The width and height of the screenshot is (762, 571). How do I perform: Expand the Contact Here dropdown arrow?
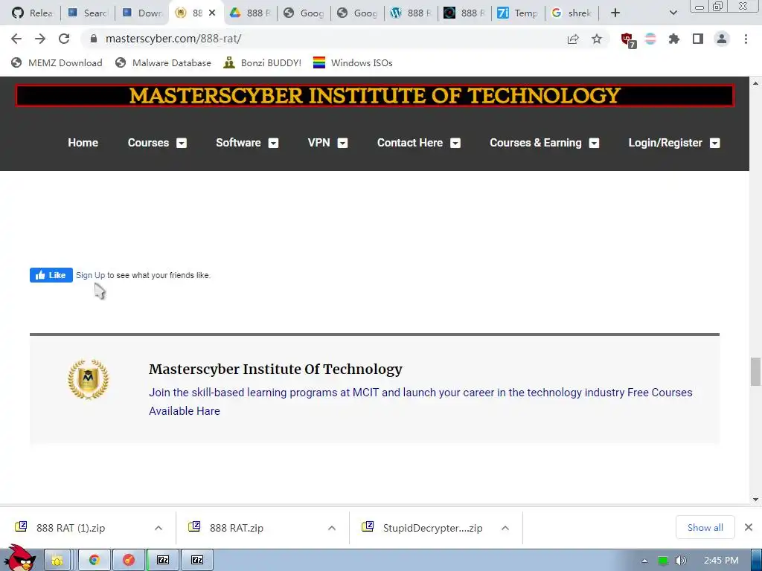point(455,143)
